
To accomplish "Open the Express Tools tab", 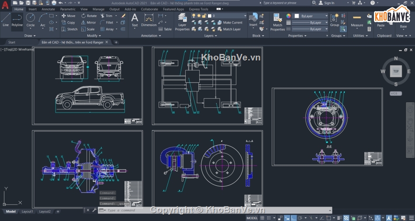I will coord(198,9).
